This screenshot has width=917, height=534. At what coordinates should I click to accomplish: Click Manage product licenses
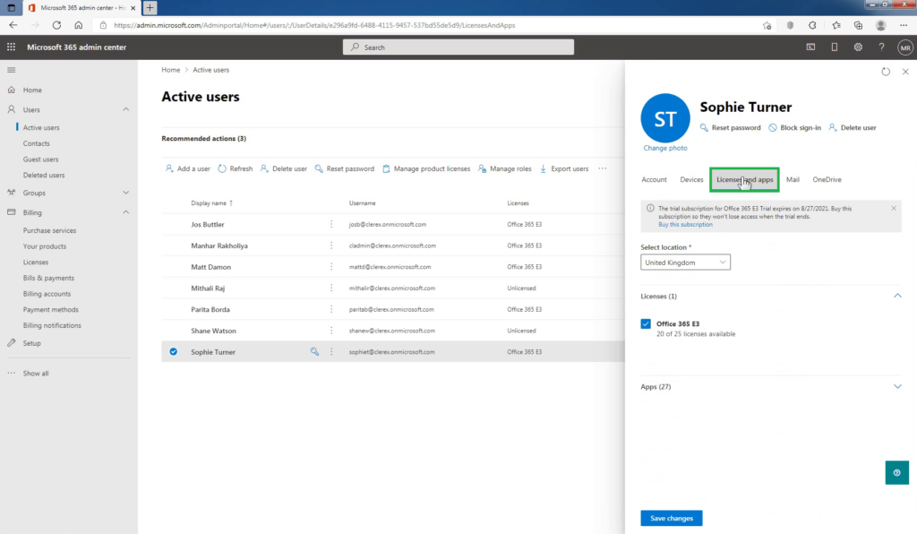tap(426, 168)
